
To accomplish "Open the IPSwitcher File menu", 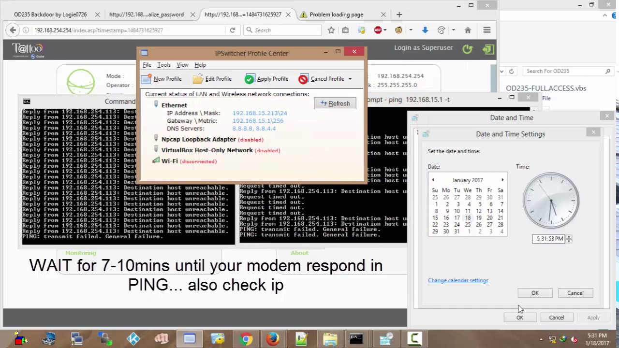I will click(147, 65).
